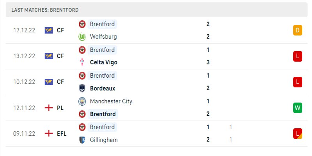The image size is (312, 156).
Task: Click the Manchester City club crest
Action: pos(82,101)
